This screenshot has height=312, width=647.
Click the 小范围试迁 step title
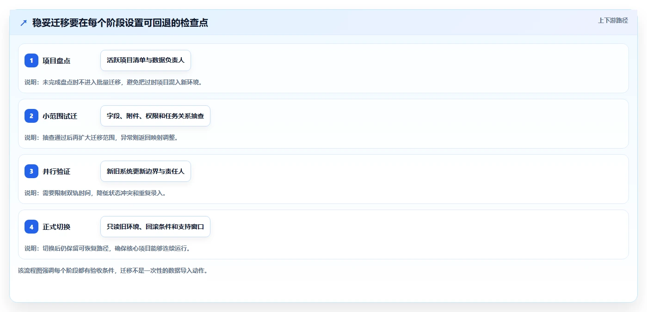click(60, 116)
